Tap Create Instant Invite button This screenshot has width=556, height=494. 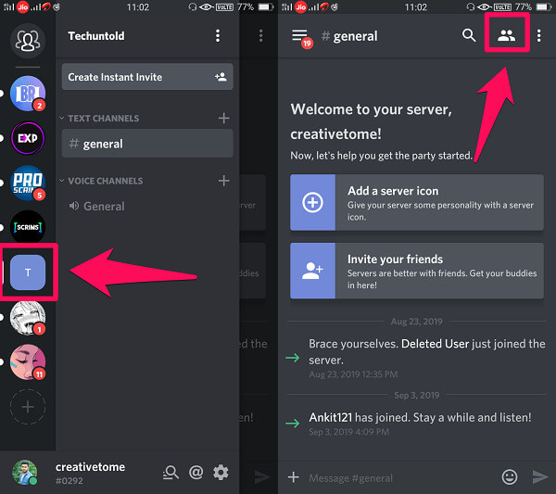click(x=147, y=77)
